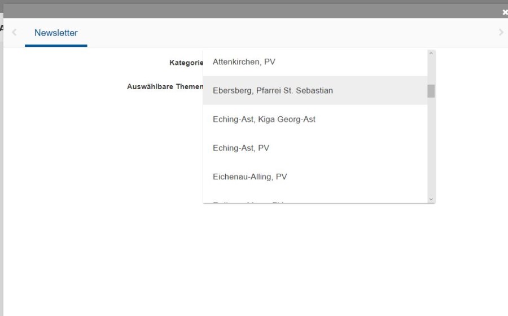Click the cut-off option below Eichenau-Alling
Viewport: 508px width, 316px height.
(x=248, y=200)
